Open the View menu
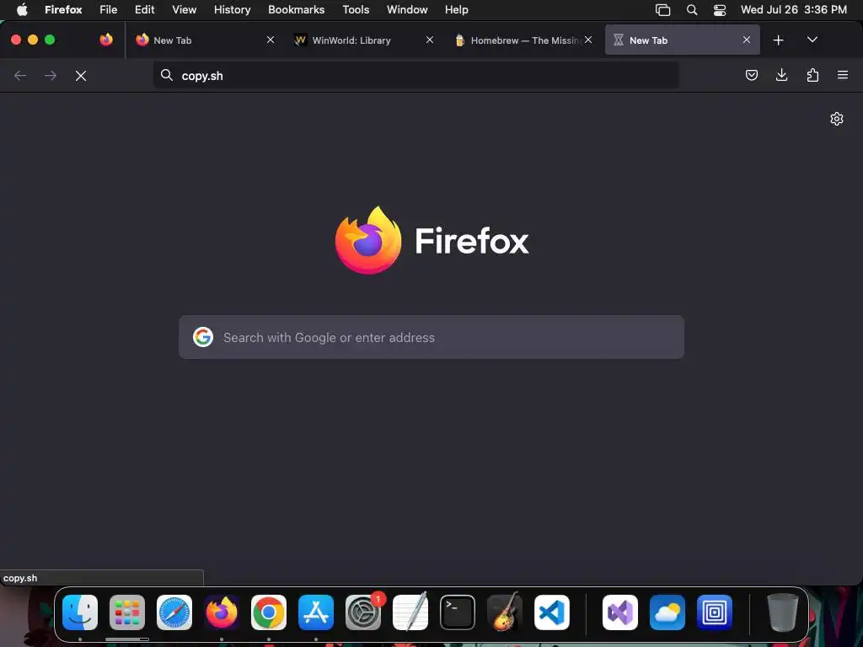863x647 pixels. click(x=184, y=10)
